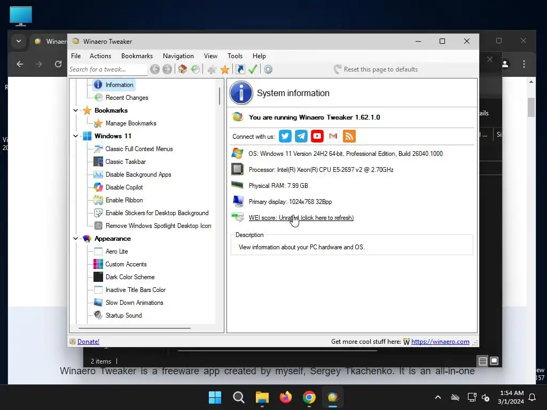Launch Firefox from the taskbar
The height and width of the screenshot is (410, 547).
[x=286, y=397]
